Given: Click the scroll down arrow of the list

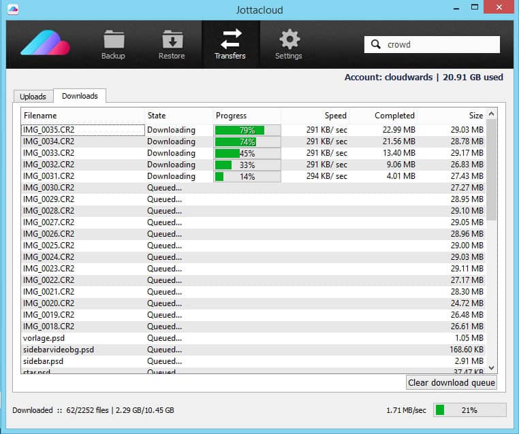Looking at the screenshot, I should pos(492,367).
